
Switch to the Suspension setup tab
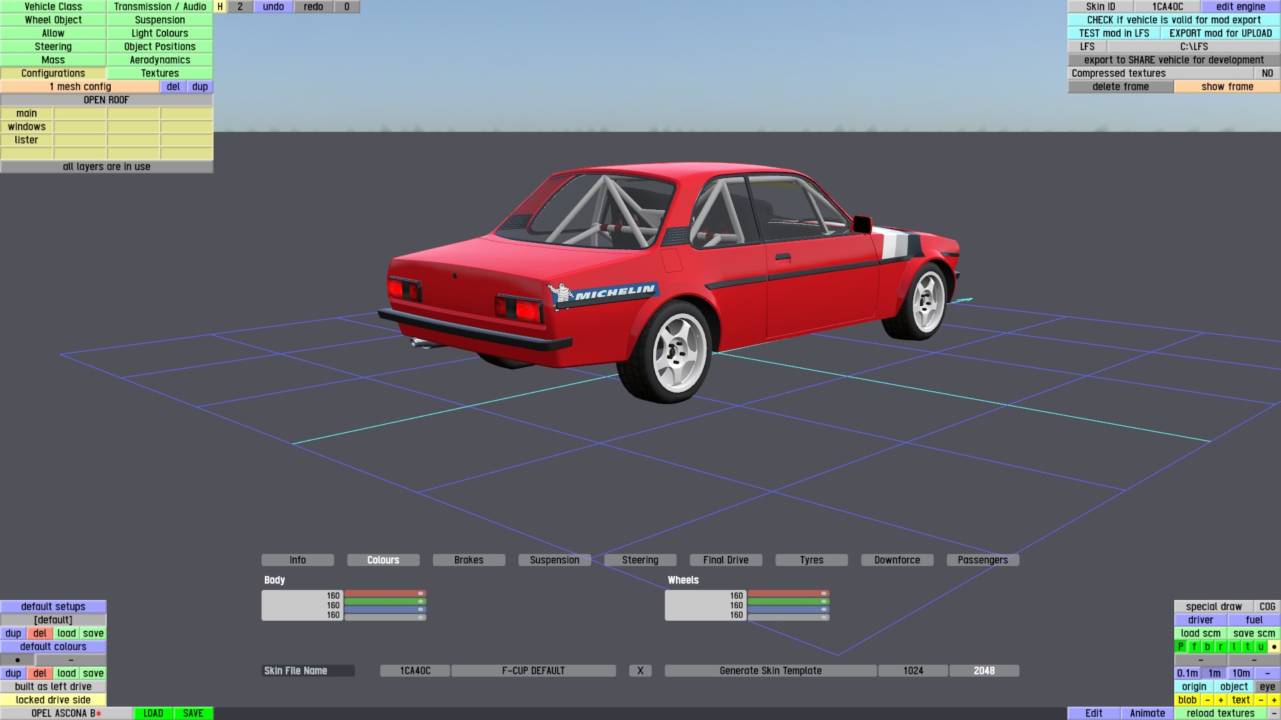coord(554,560)
